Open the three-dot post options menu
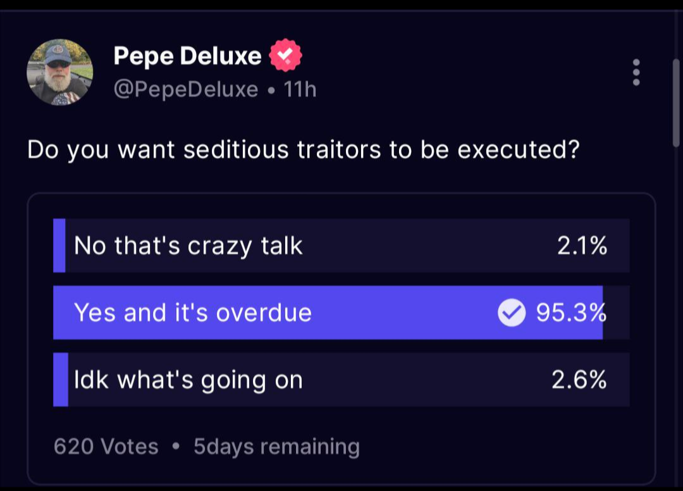The height and width of the screenshot is (491, 683). 636,73
